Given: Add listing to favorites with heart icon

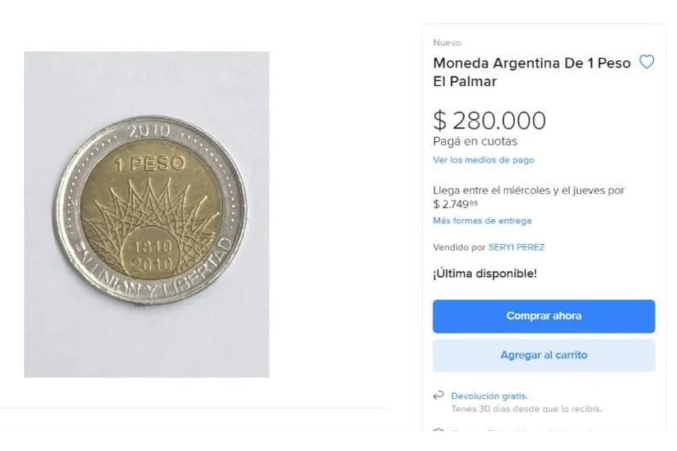Looking at the screenshot, I should (x=647, y=61).
